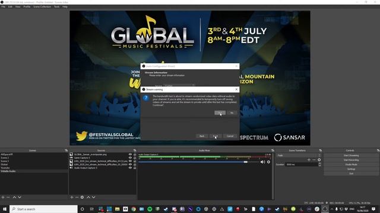The image size is (380, 213).
Task: Remove scene transition with minus icon
Action: coord(314,160)
